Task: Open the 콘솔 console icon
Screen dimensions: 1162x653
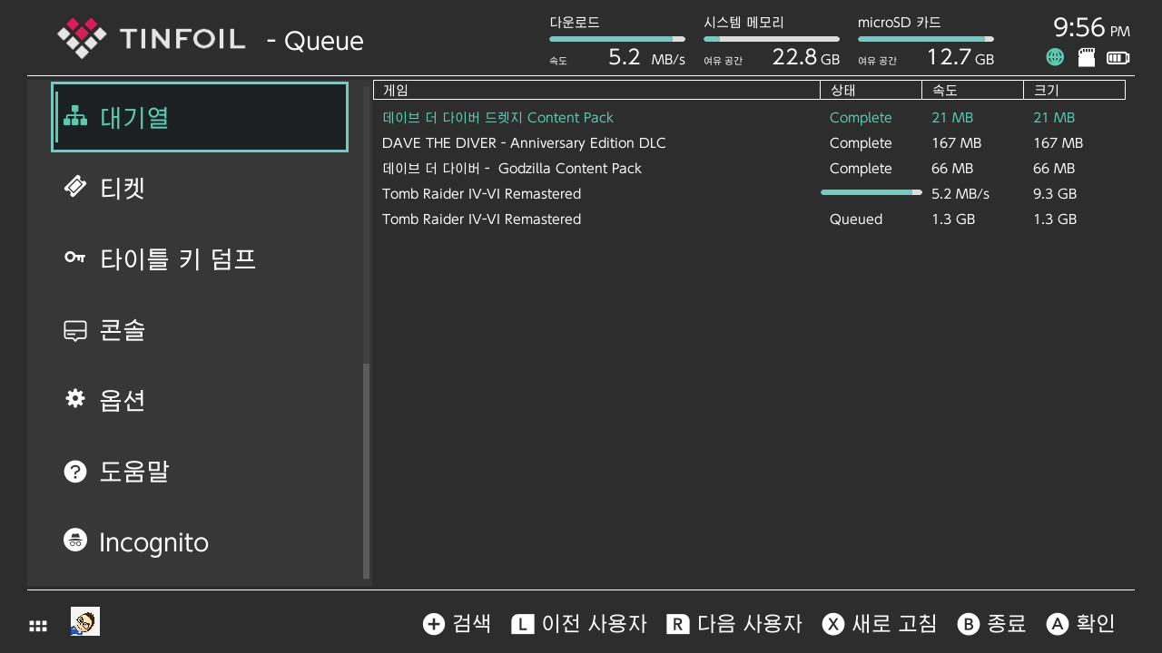Action: [x=75, y=330]
